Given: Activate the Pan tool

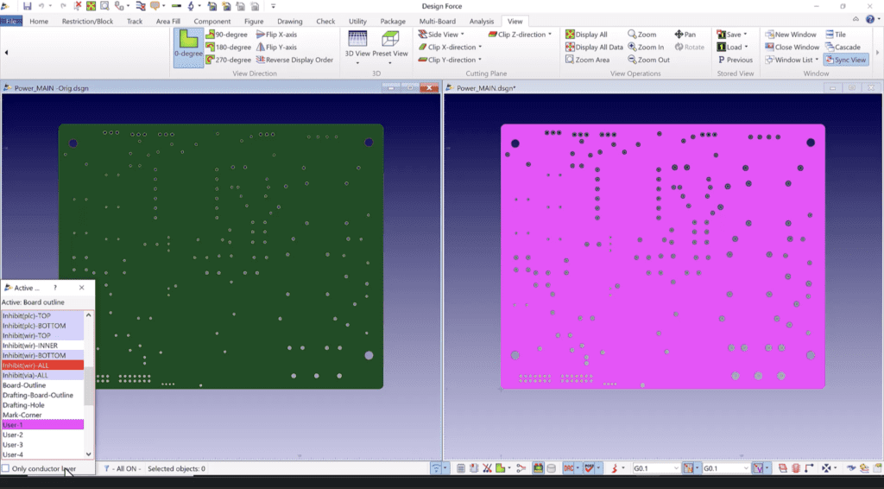Looking at the screenshot, I should (x=685, y=35).
